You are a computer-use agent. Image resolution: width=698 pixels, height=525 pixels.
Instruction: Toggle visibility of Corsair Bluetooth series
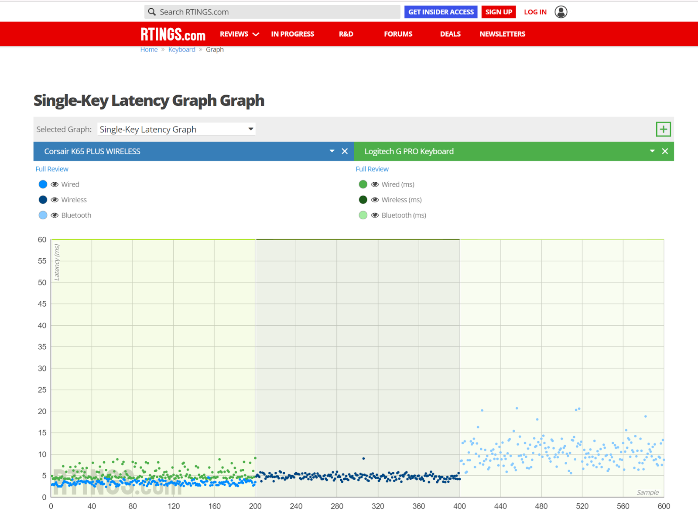(x=55, y=215)
